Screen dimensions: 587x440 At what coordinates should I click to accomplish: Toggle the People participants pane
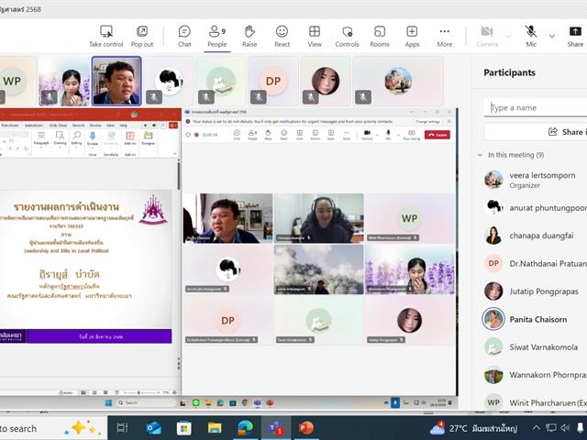click(x=216, y=36)
